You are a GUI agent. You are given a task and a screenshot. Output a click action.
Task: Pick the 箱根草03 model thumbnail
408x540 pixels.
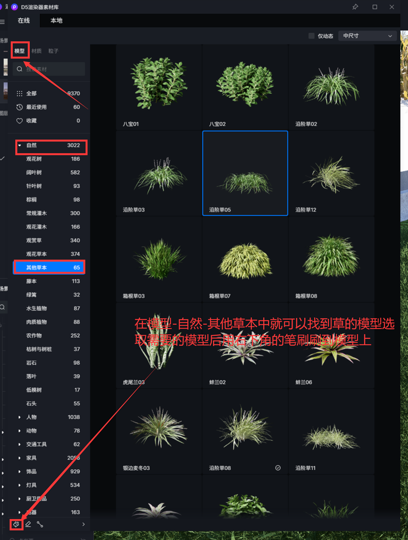(159, 259)
